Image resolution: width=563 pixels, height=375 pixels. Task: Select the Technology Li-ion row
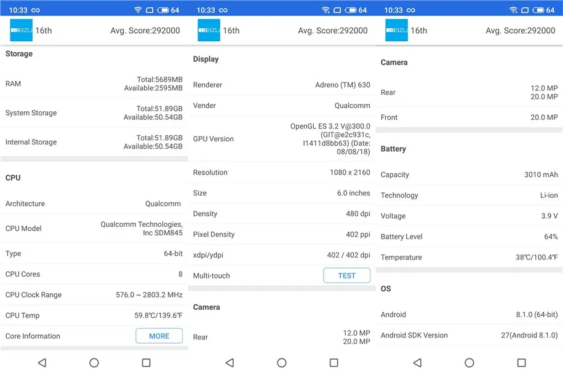point(469,195)
